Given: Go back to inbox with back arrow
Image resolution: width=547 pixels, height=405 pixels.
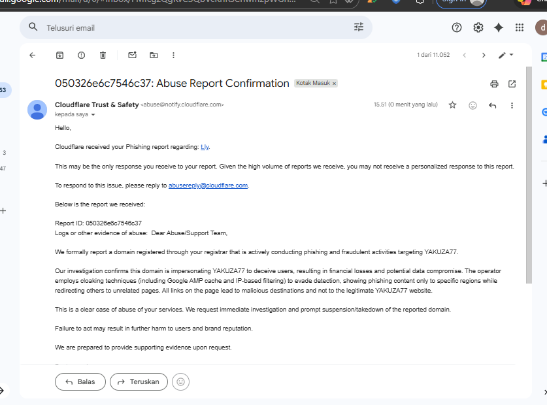Looking at the screenshot, I should [33, 55].
